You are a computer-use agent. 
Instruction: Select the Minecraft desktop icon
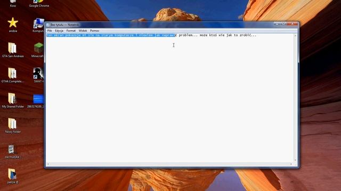(x=38, y=50)
